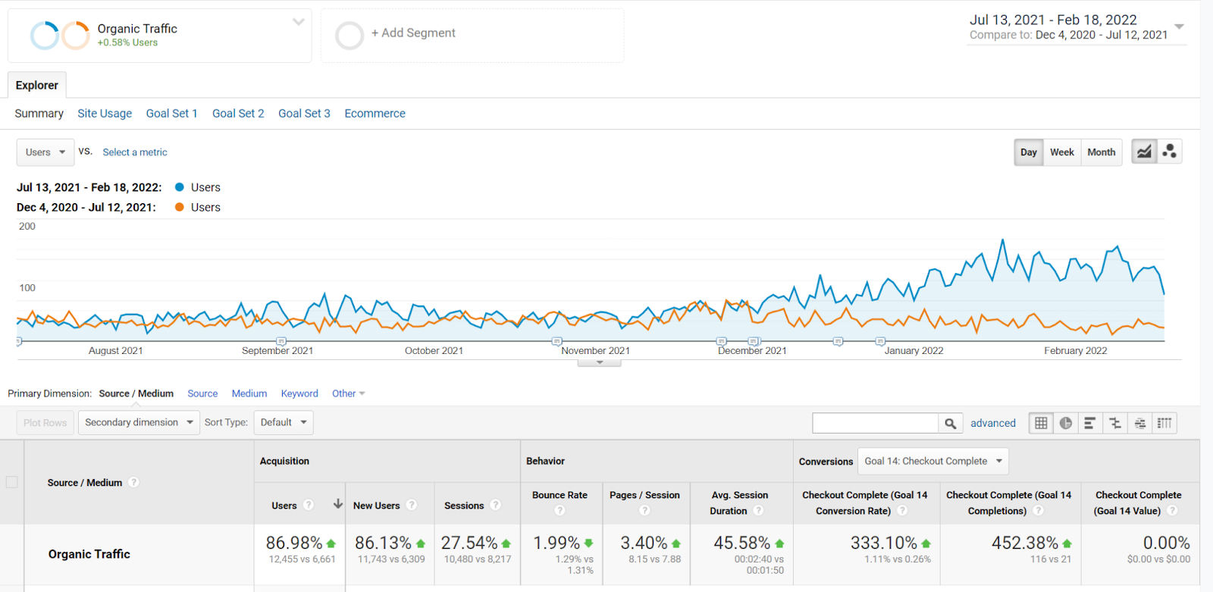The width and height of the screenshot is (1213, 592).
Task: Click + Add Segment
Action: pyautogui.click(x=413, y=33)
